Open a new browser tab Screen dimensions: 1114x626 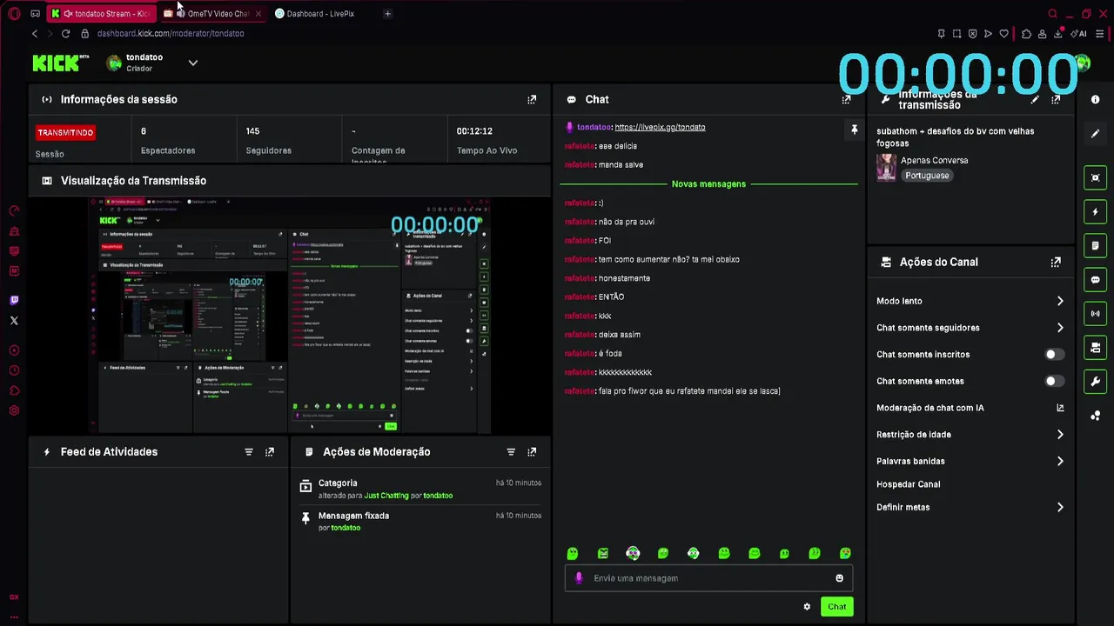pyautogui.click(x=387, y=13)
